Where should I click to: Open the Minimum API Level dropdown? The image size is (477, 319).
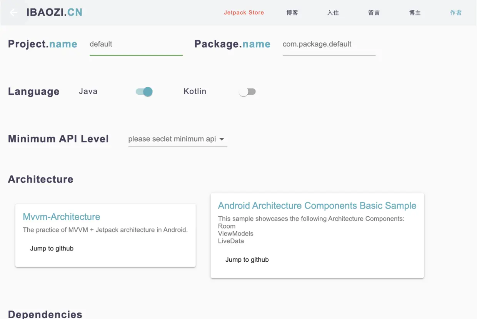pyautogui.click(x=172, y=139)
